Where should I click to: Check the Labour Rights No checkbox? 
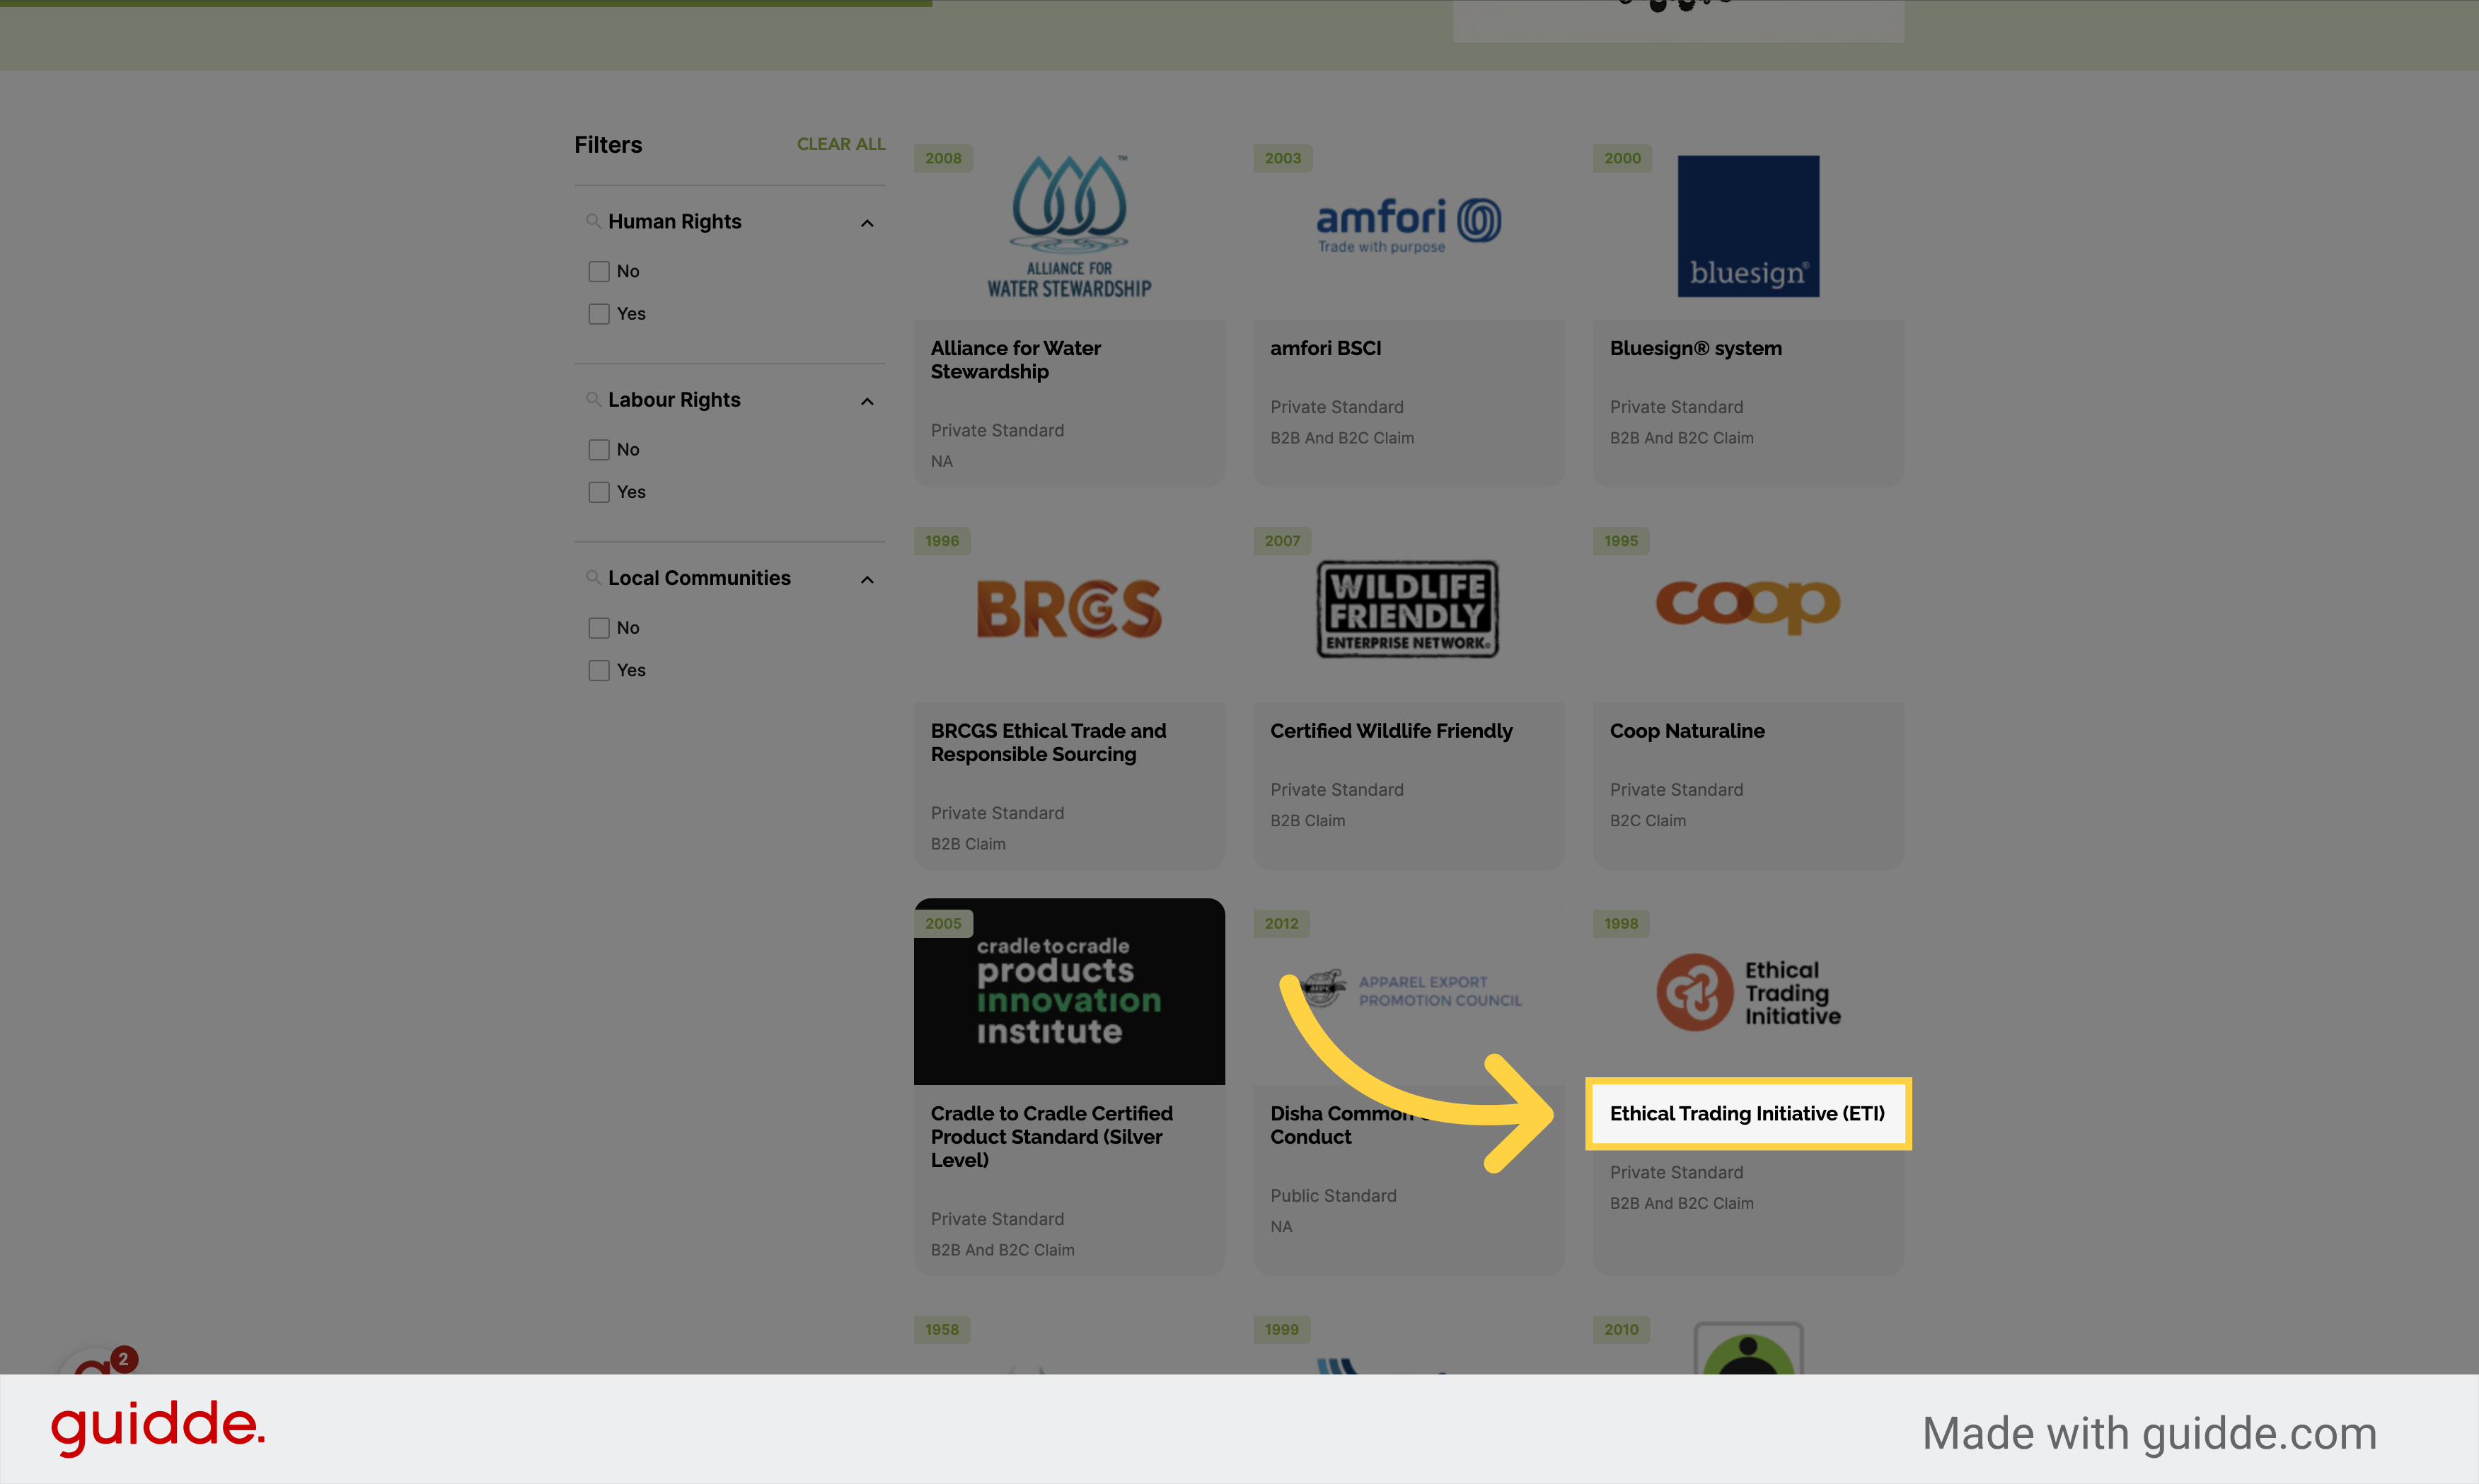point(599,450)
